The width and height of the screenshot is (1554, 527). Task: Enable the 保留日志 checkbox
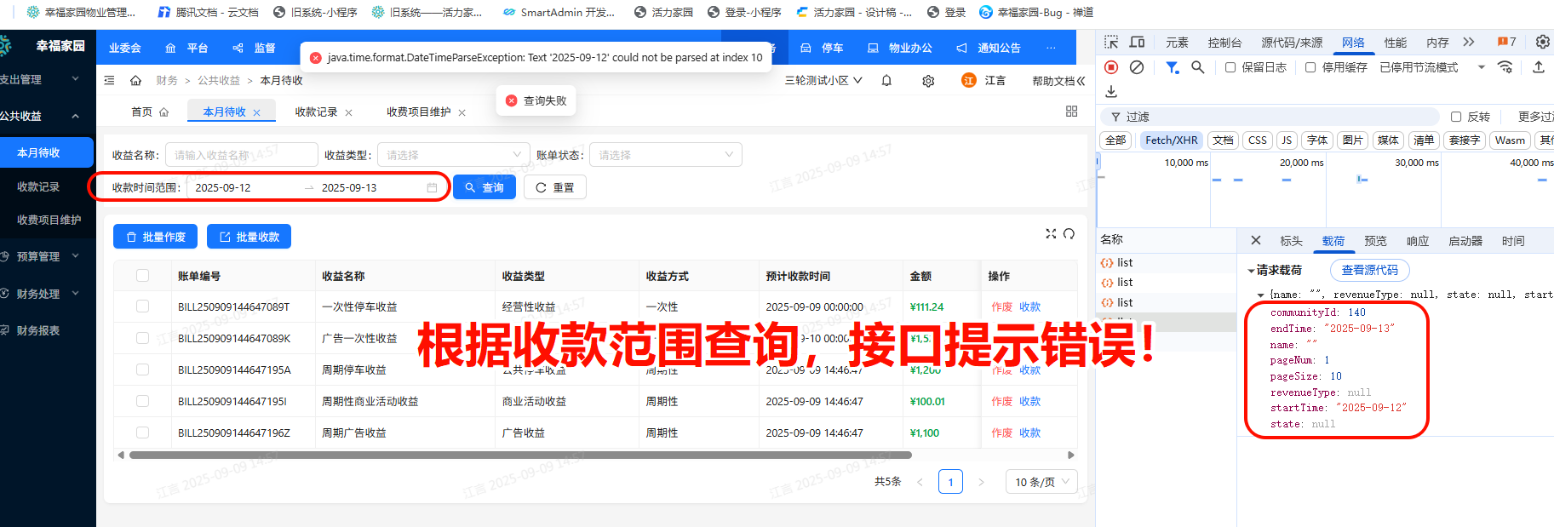click(x=1230, y=67)
